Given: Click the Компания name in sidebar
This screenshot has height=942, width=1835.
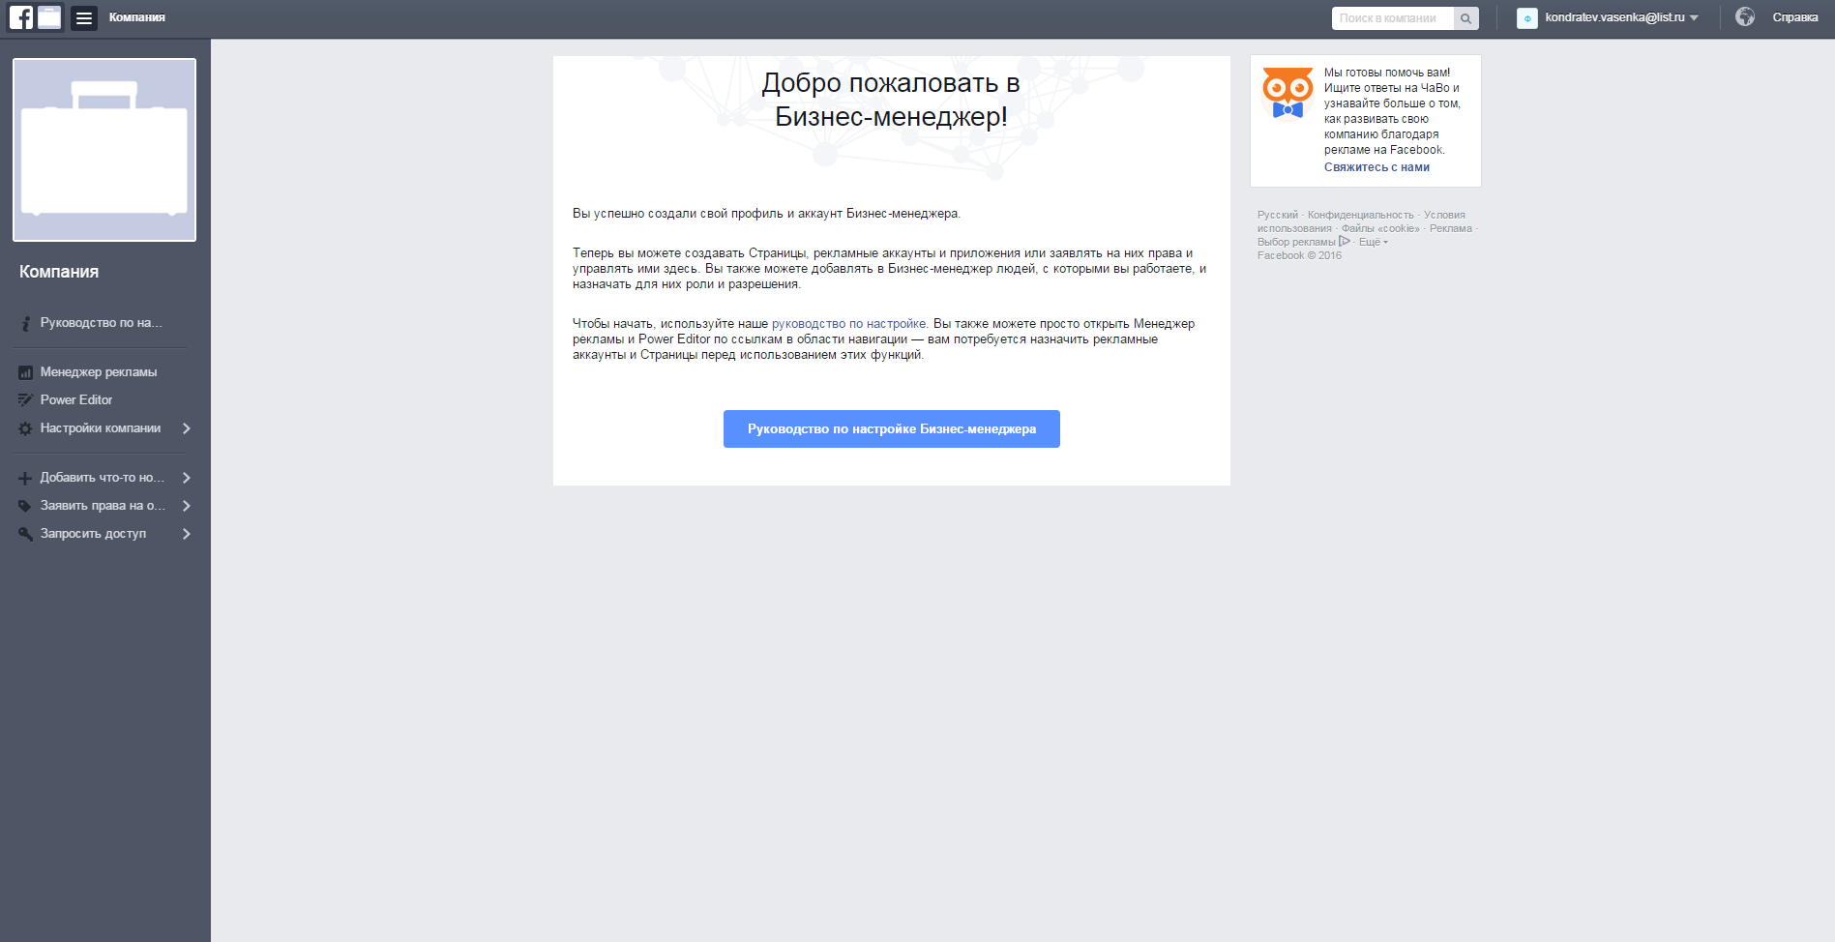Looking at the screenshot, I should pos(59,272).
